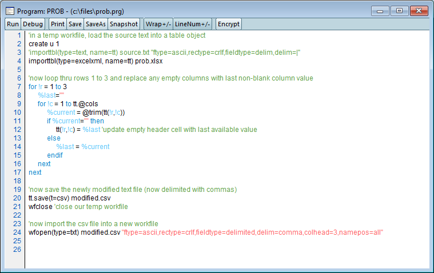Click the 'endif' keyword on line 15
The width and height of the screenshot is (434, 273).
tap(55, 155)
